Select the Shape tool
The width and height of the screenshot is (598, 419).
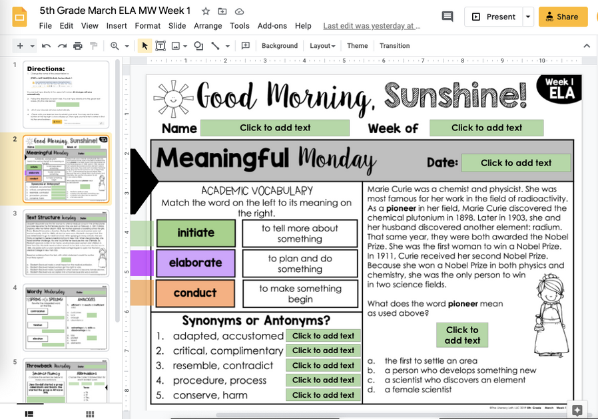[198, 45]
